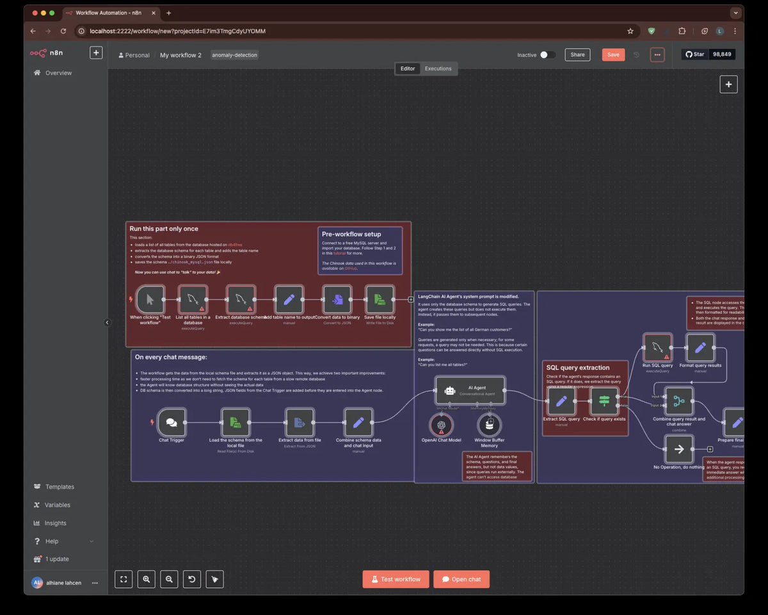Click the plus button beside n8n logo
Screen dimensions: 768x615
(96, 53)
